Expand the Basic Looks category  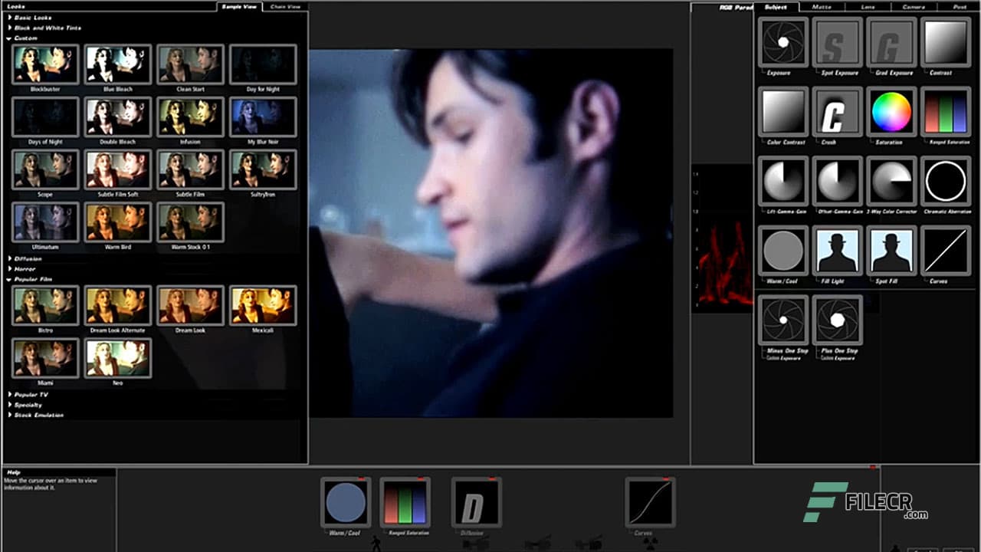[34, 17]
